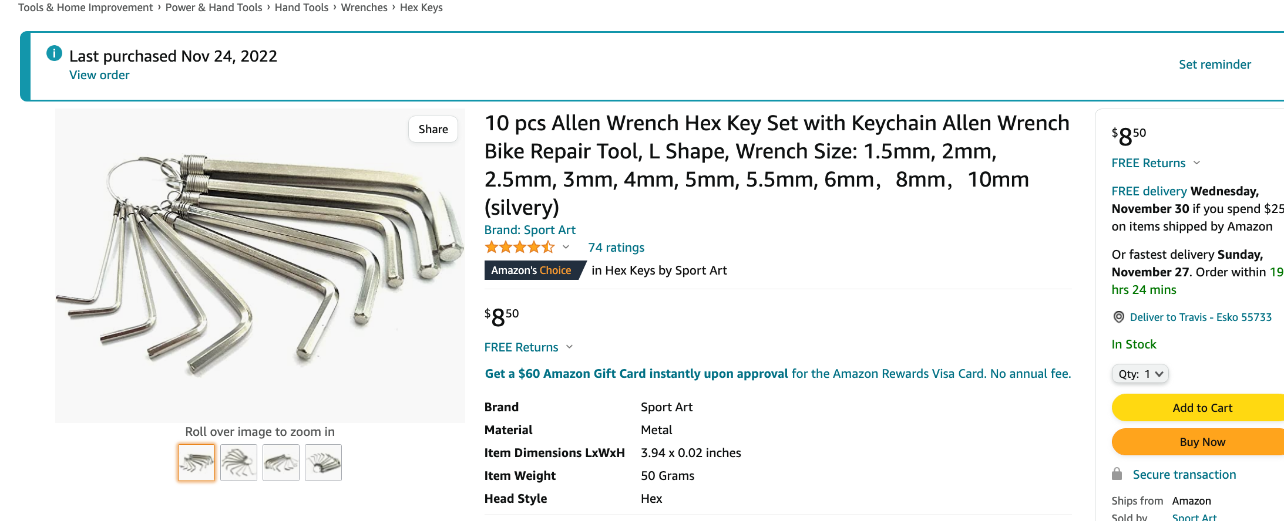Viewport: 1284px width, 521px height.
Task: Click the delivery location pin icon
Action: 1119,317
